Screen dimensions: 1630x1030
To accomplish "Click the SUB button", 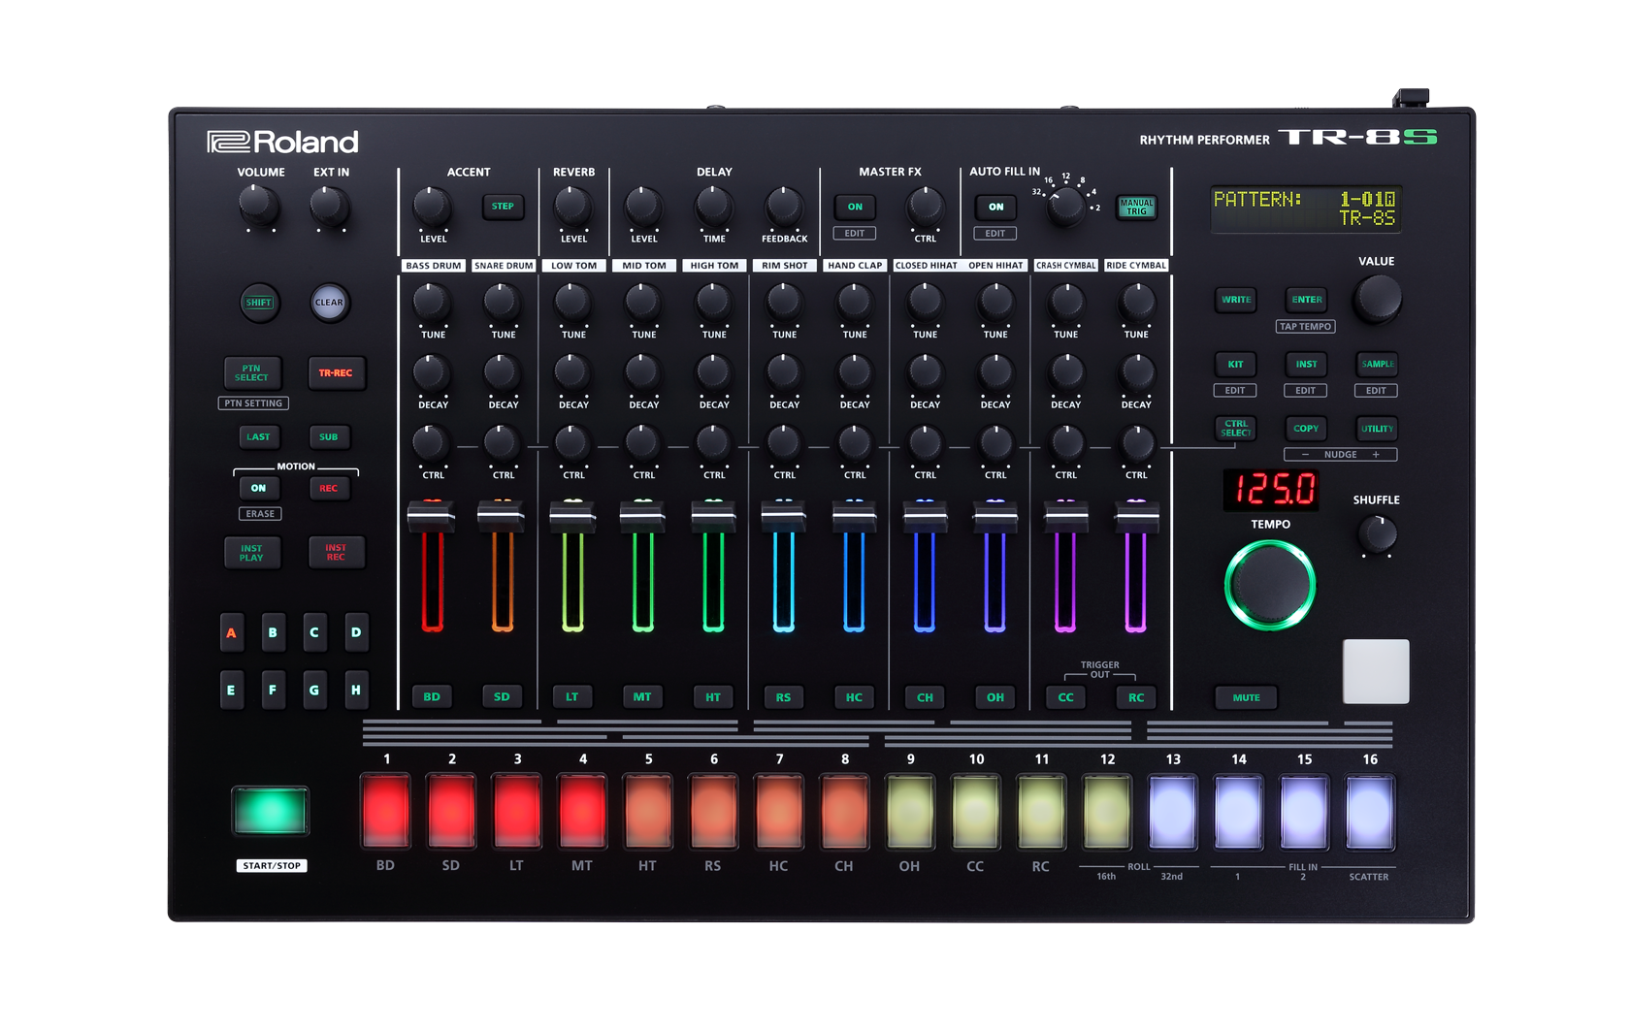I will click(x=329, y=437).
